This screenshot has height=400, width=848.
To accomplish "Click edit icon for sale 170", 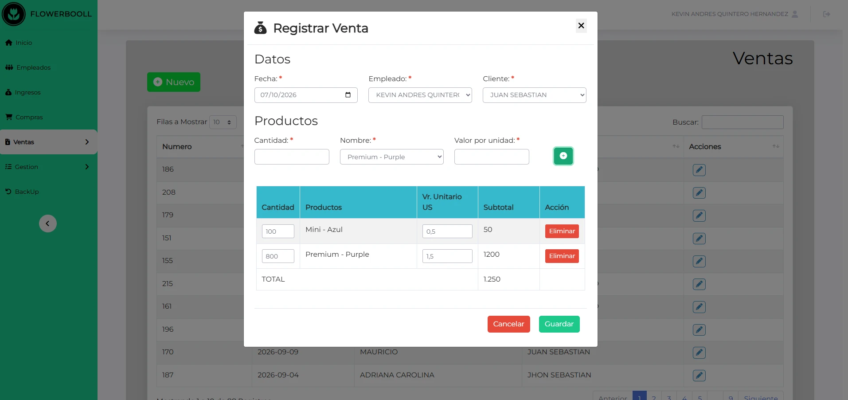I will coord(699,353).
